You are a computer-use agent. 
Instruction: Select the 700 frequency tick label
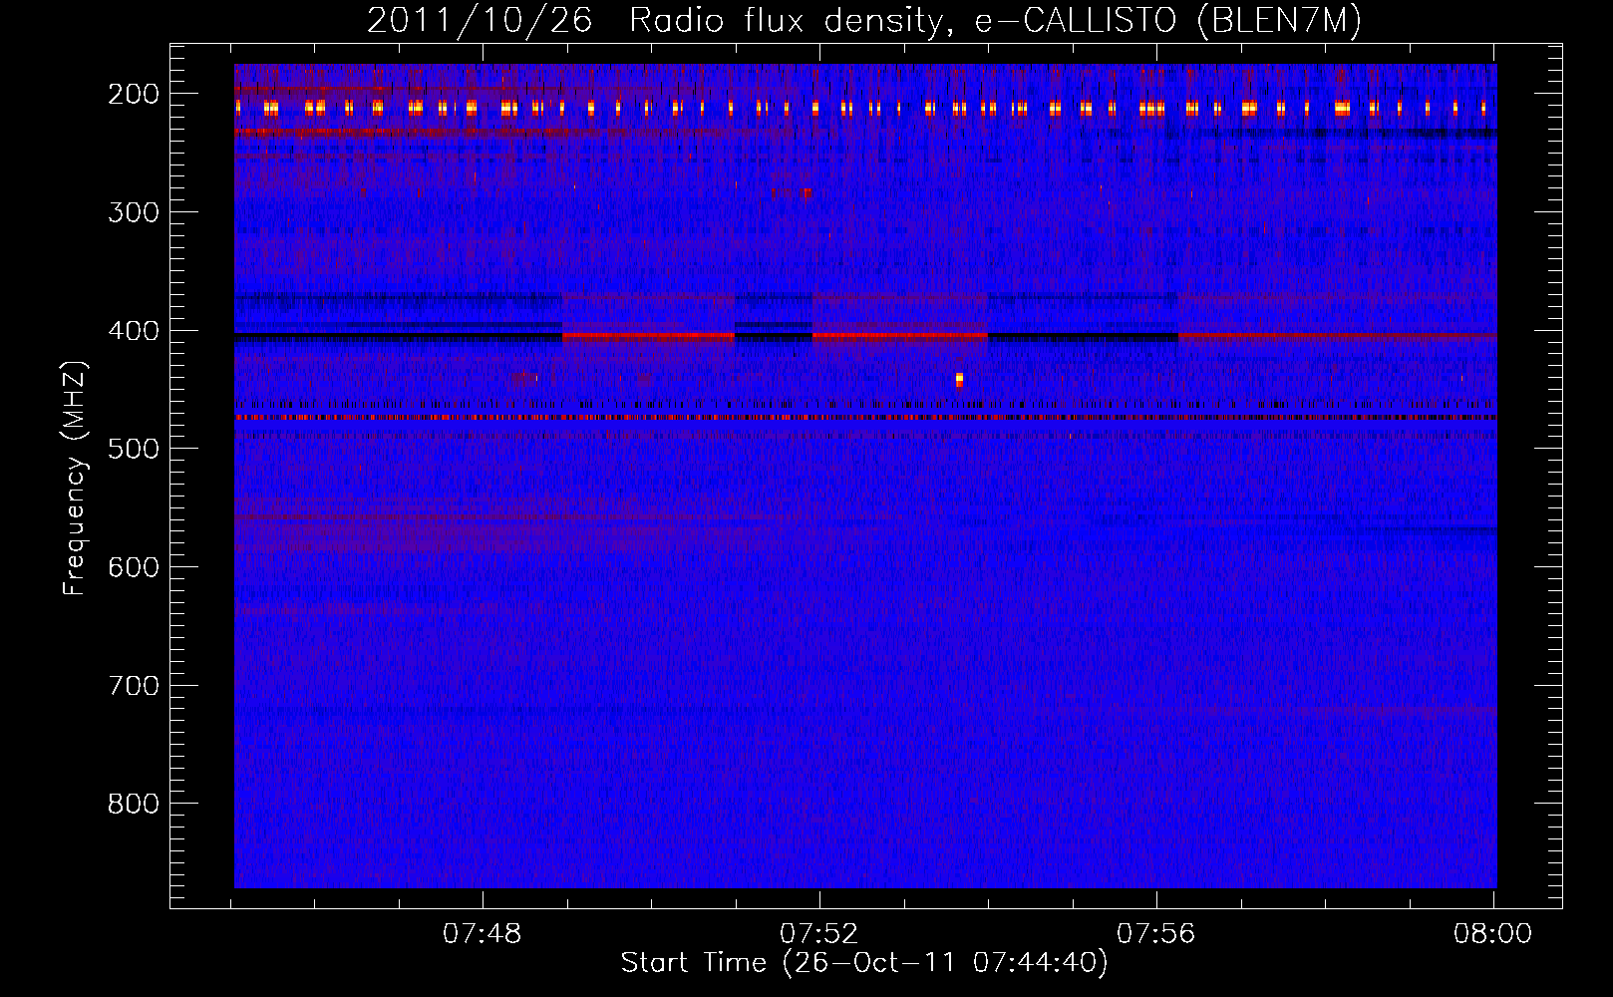point(134,686)
